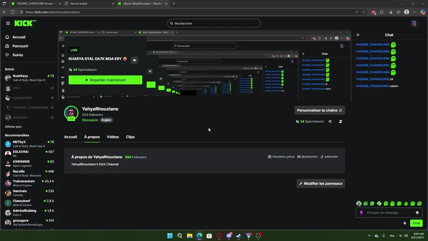
Task: Click the green Chat send button
Action: tap(416, 223)
